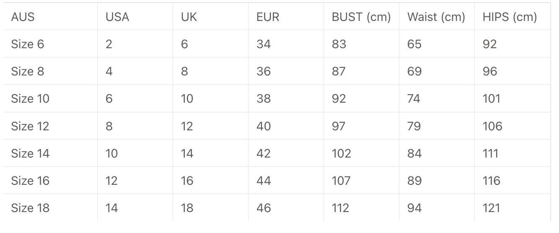559x233 pixels.
Task: Select the Size 8 row label
Action: (x=28, y=71)
